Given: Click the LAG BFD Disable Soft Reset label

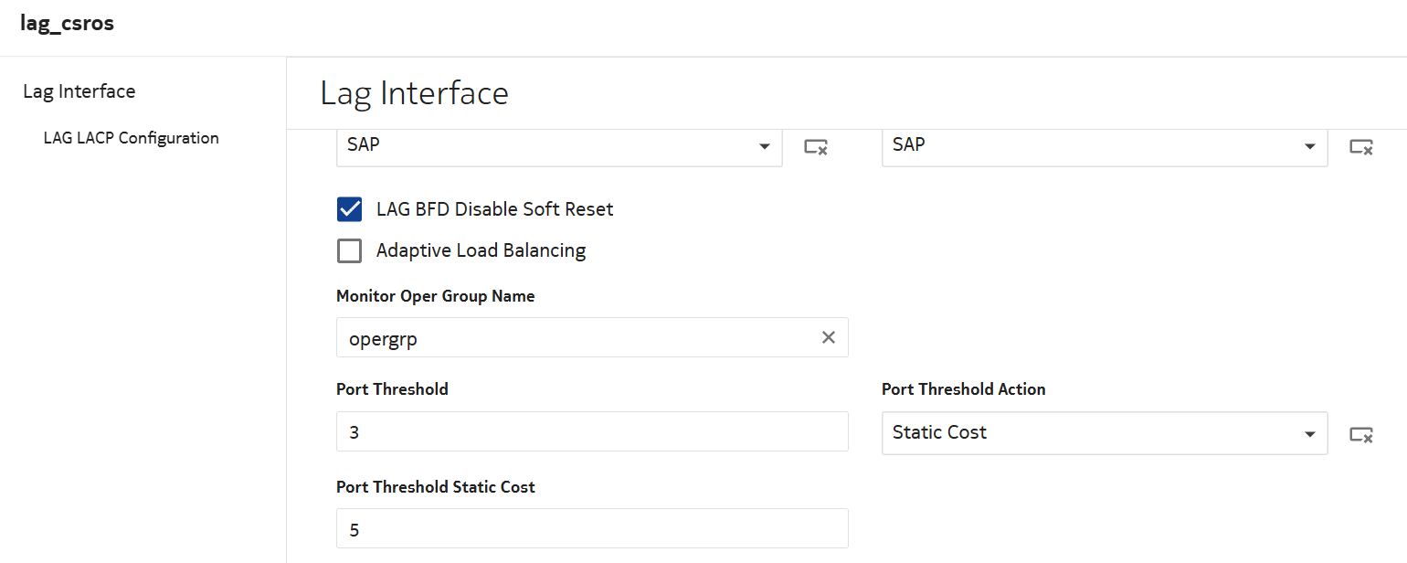Looking at the screenshot, I should [x=494, y=209].
